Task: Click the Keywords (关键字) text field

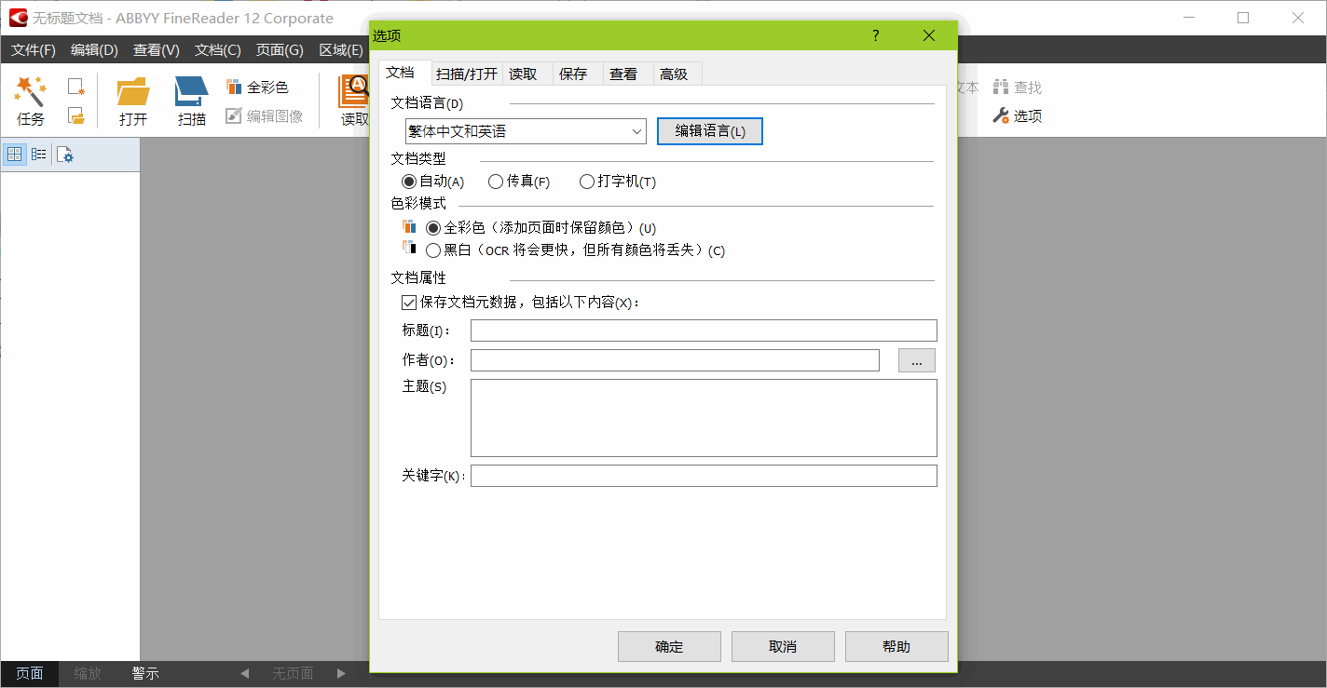Action: [x=703, y=476]
